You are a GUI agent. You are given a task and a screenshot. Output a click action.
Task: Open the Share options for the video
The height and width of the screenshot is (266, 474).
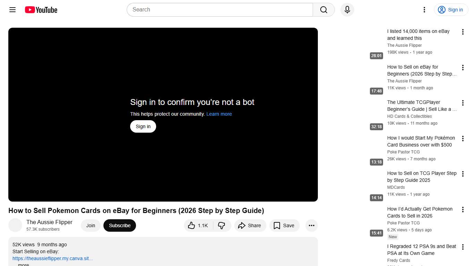[x=250, y=225]
